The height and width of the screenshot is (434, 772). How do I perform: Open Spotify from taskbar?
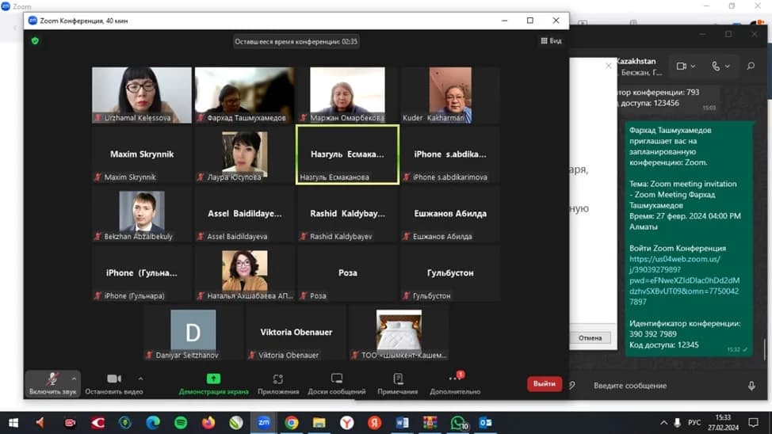(x=181, y=423)
